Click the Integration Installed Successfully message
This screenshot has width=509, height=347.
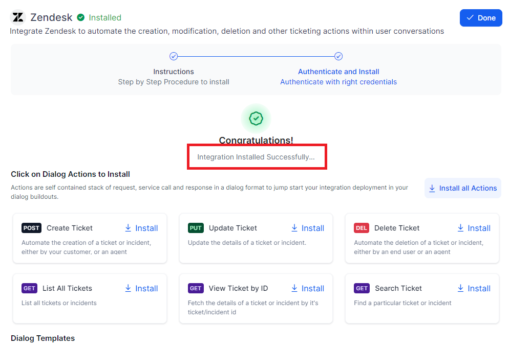(x=256, y=157)
